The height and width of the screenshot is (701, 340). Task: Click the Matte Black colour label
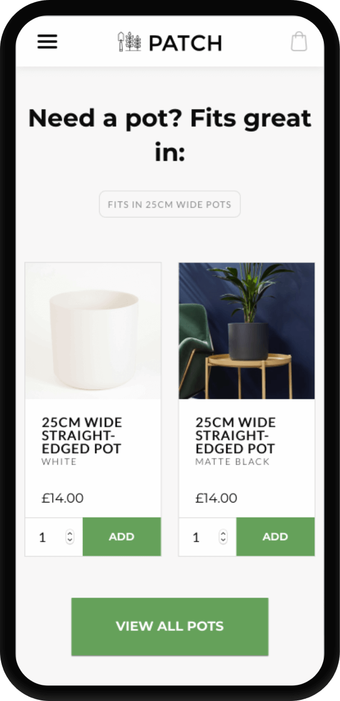point(232,462)
